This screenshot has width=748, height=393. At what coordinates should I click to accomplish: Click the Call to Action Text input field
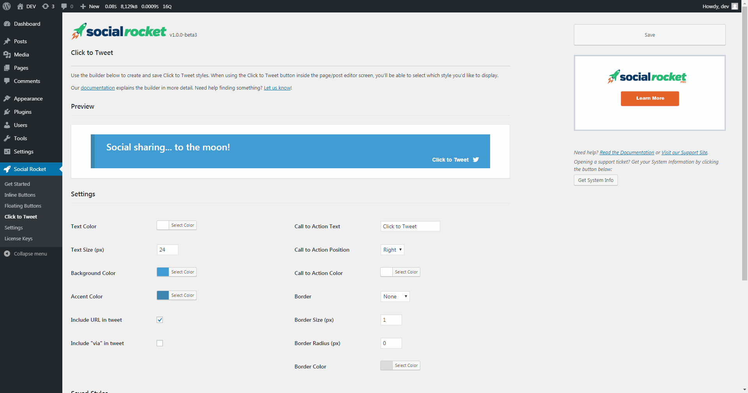coord(410,226)
